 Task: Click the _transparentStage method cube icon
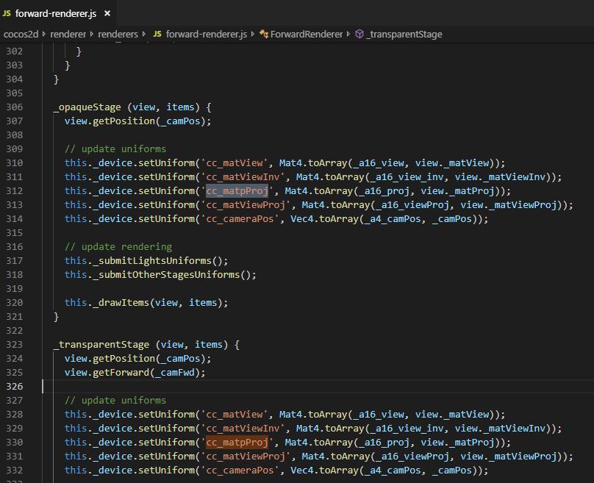tap(359, 34)
